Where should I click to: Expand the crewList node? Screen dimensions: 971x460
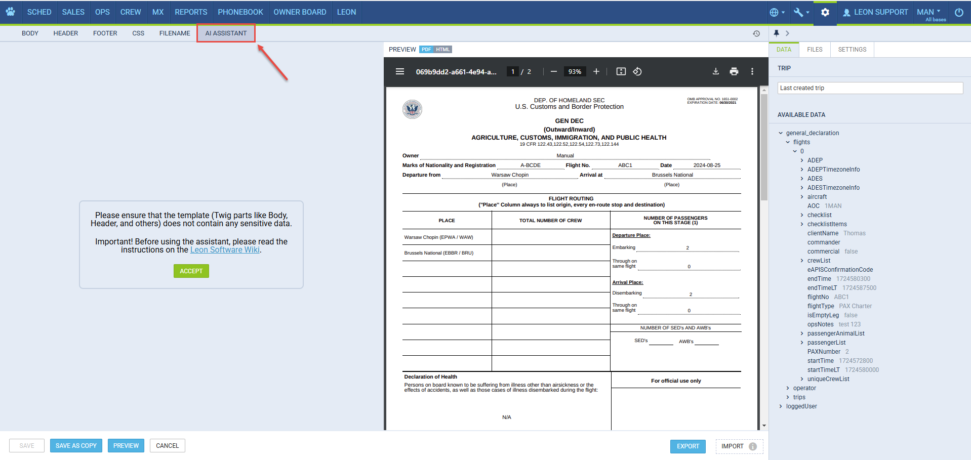pos(802,261)
